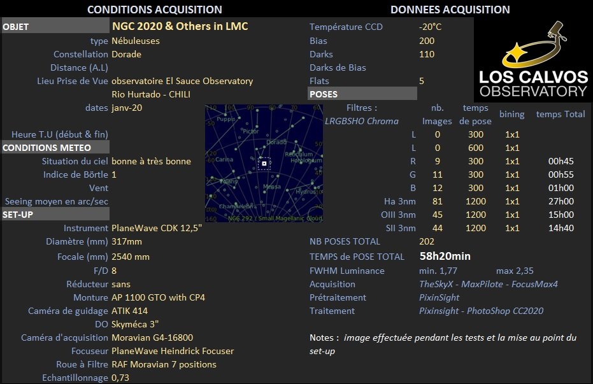This screenshot has height=384, width=593.
Task: Click the '317mm' diameter value
Action: 127,241
